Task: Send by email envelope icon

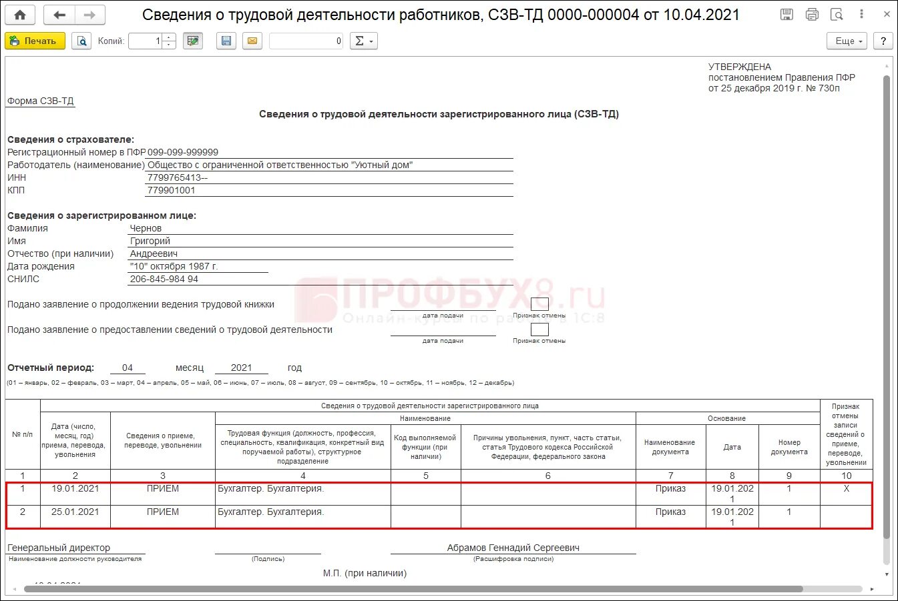Action: [x=252, y=41]
